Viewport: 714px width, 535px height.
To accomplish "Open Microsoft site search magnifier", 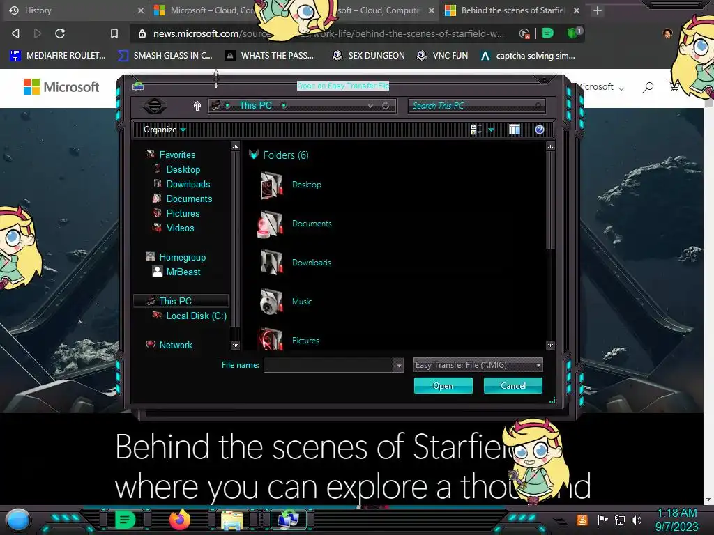I will point(648,87).
